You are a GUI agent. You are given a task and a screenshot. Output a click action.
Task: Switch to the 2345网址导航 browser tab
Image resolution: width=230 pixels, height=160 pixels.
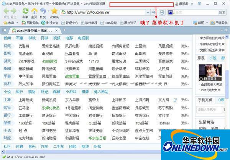click(x=34, y=31)
